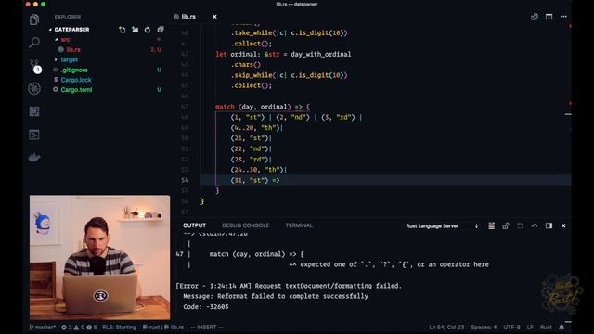Open the .gitignore file
Viewport: 594px width, 334px height.
pyautogui.click(x=74, y=71)
